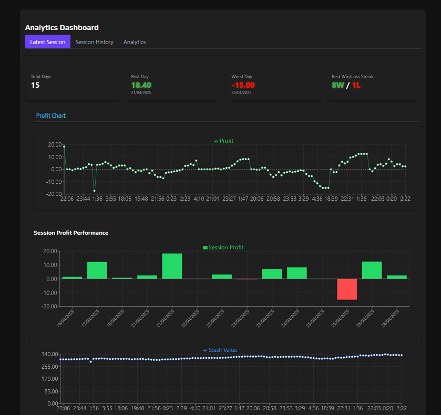Select the first Profit data point at 22:06
441x415 pixels.
(64, 146)
